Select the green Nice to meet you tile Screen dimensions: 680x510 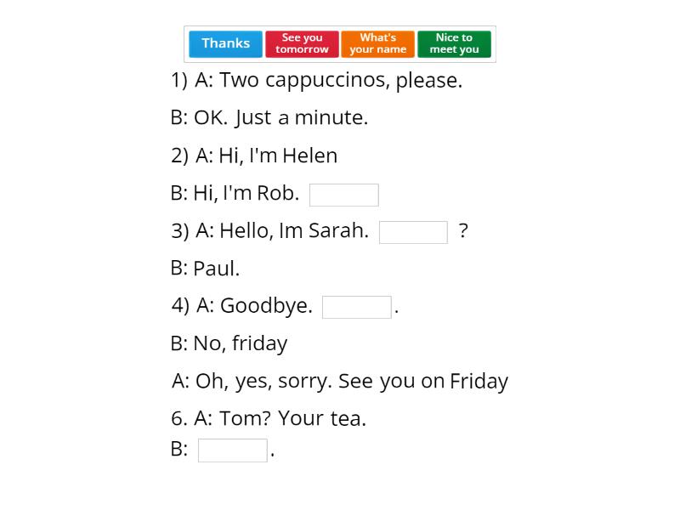(454, 44)
